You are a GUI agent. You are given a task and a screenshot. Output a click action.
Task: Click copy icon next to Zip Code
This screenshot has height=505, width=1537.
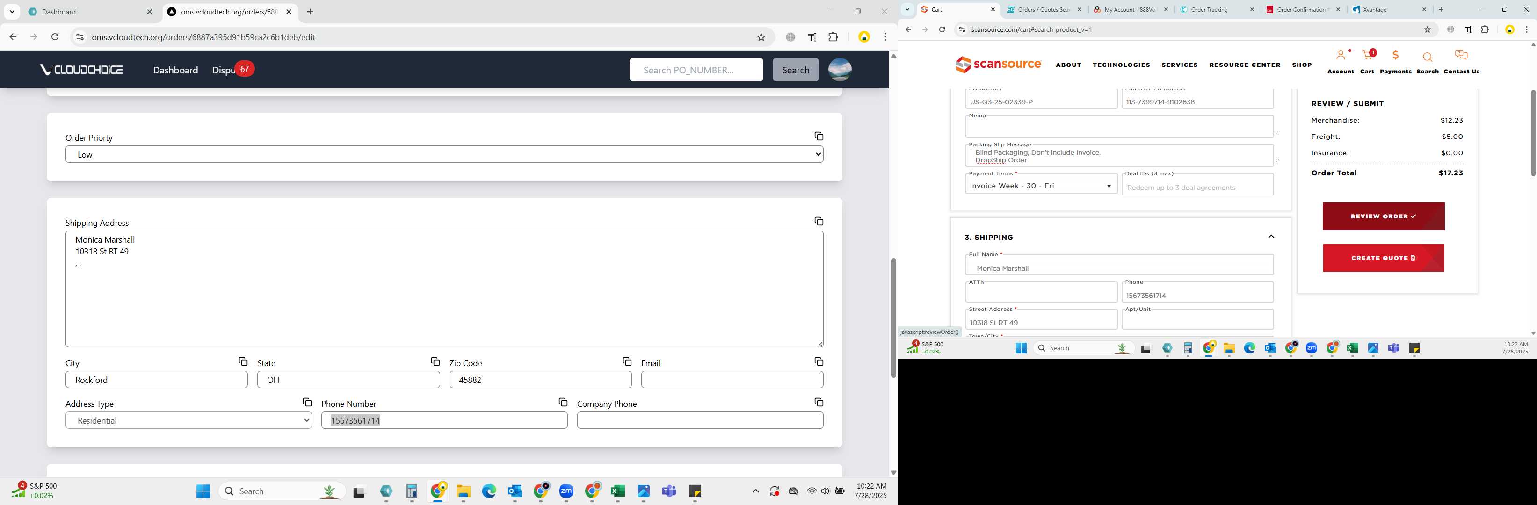click(626, 362)
